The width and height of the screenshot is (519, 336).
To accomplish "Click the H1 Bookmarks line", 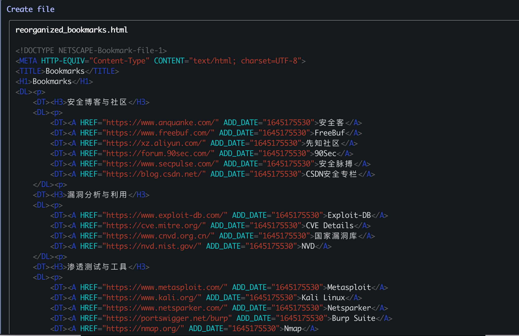I will 54,81.
